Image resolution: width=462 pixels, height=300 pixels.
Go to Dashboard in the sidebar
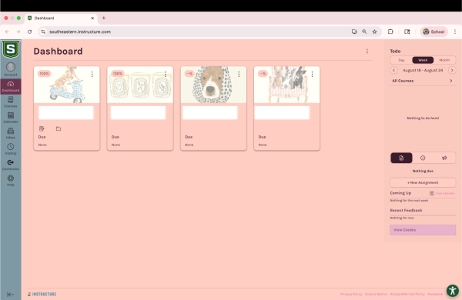11,86
